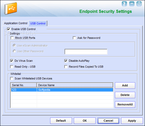Toggle Enable USB Control checkbox
This screenshot has width=145, height=126.
pyautogui.click(x=8, y=29)
